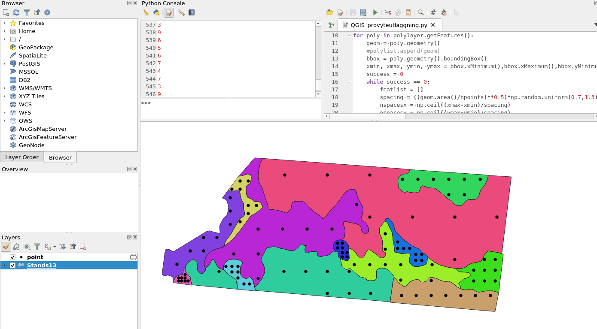Click the Comment hash icon
The height and width of the screenshot is (329, 597).
click(x=433, y=12)
